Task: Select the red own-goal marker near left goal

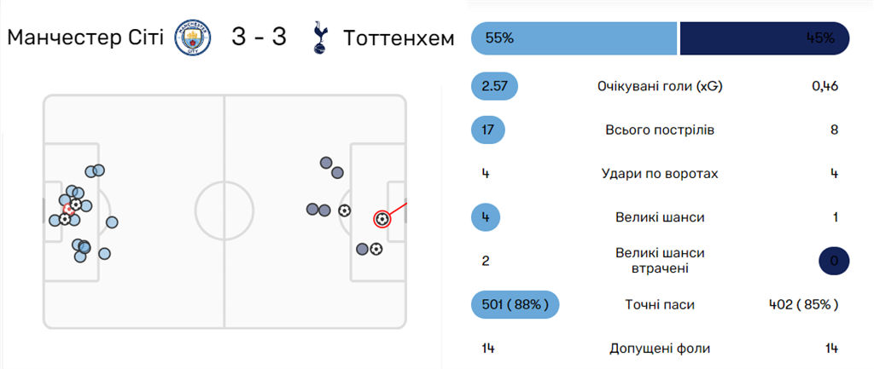Action: point(67,209)
